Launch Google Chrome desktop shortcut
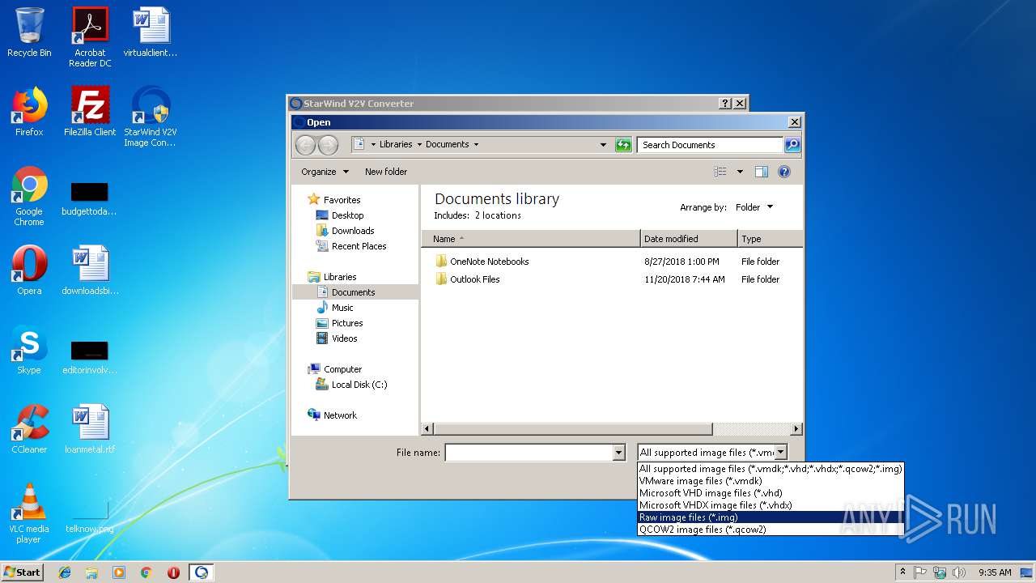Viewport: 1036px width, 583px height. coord(29,196)
